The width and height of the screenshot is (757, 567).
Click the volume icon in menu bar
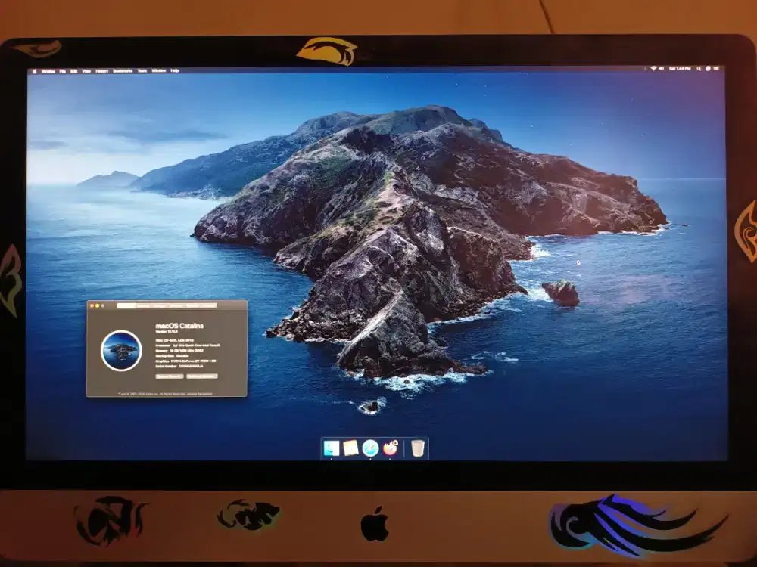[x=662, y=69]
